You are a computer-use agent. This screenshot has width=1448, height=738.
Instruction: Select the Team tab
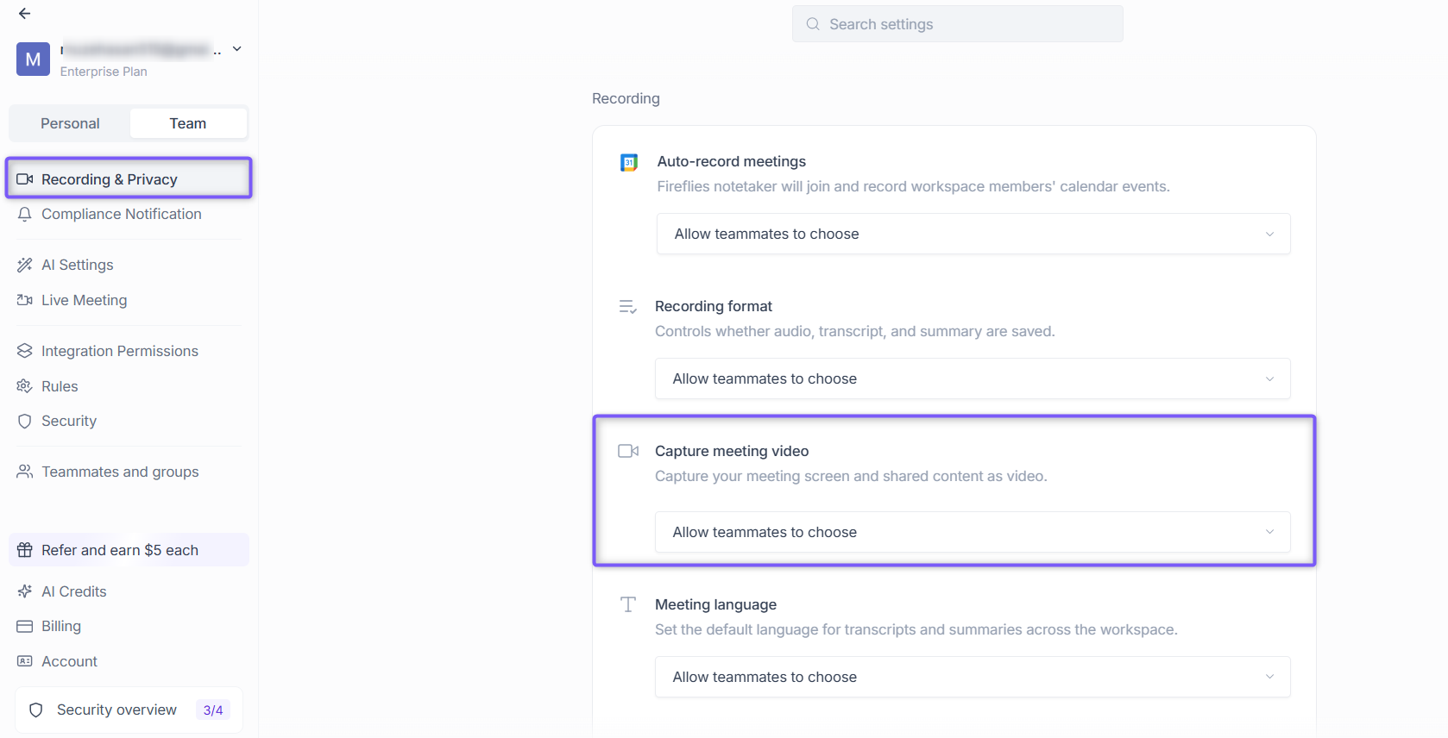tap(188, 123)
